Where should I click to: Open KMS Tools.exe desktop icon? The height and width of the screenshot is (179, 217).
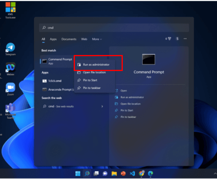10,10
